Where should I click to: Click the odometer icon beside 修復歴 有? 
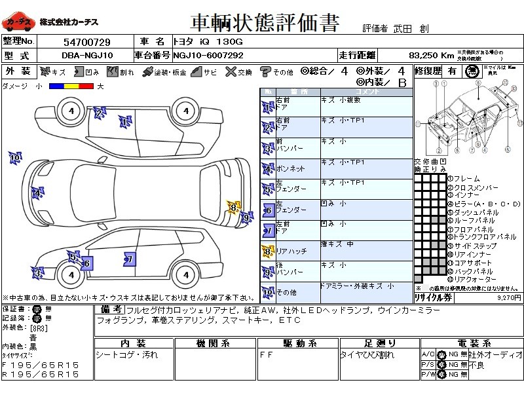tap(472, 71)
